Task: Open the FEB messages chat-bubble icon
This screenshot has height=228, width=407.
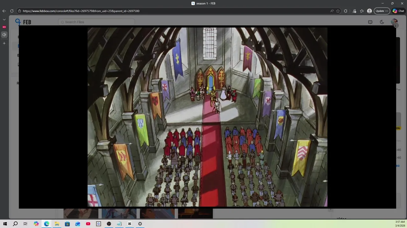Action: coord(370,22)
